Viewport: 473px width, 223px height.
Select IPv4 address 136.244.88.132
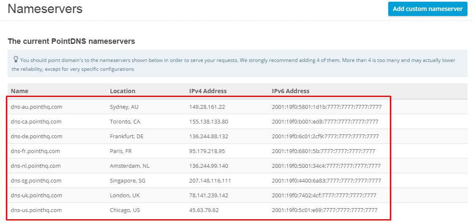coord(209,136)
